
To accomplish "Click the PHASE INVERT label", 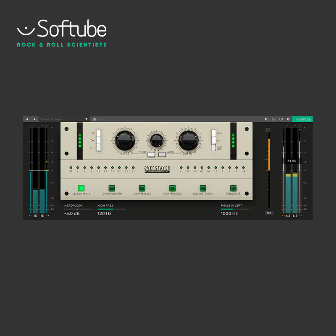I will tap(231, 205).
